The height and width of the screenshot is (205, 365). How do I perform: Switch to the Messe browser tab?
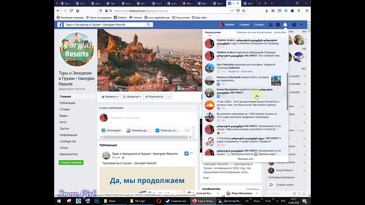(188, 3)
